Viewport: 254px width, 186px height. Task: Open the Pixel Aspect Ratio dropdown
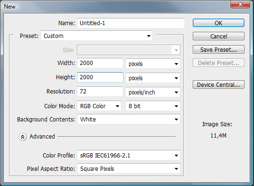pos(129,168)
